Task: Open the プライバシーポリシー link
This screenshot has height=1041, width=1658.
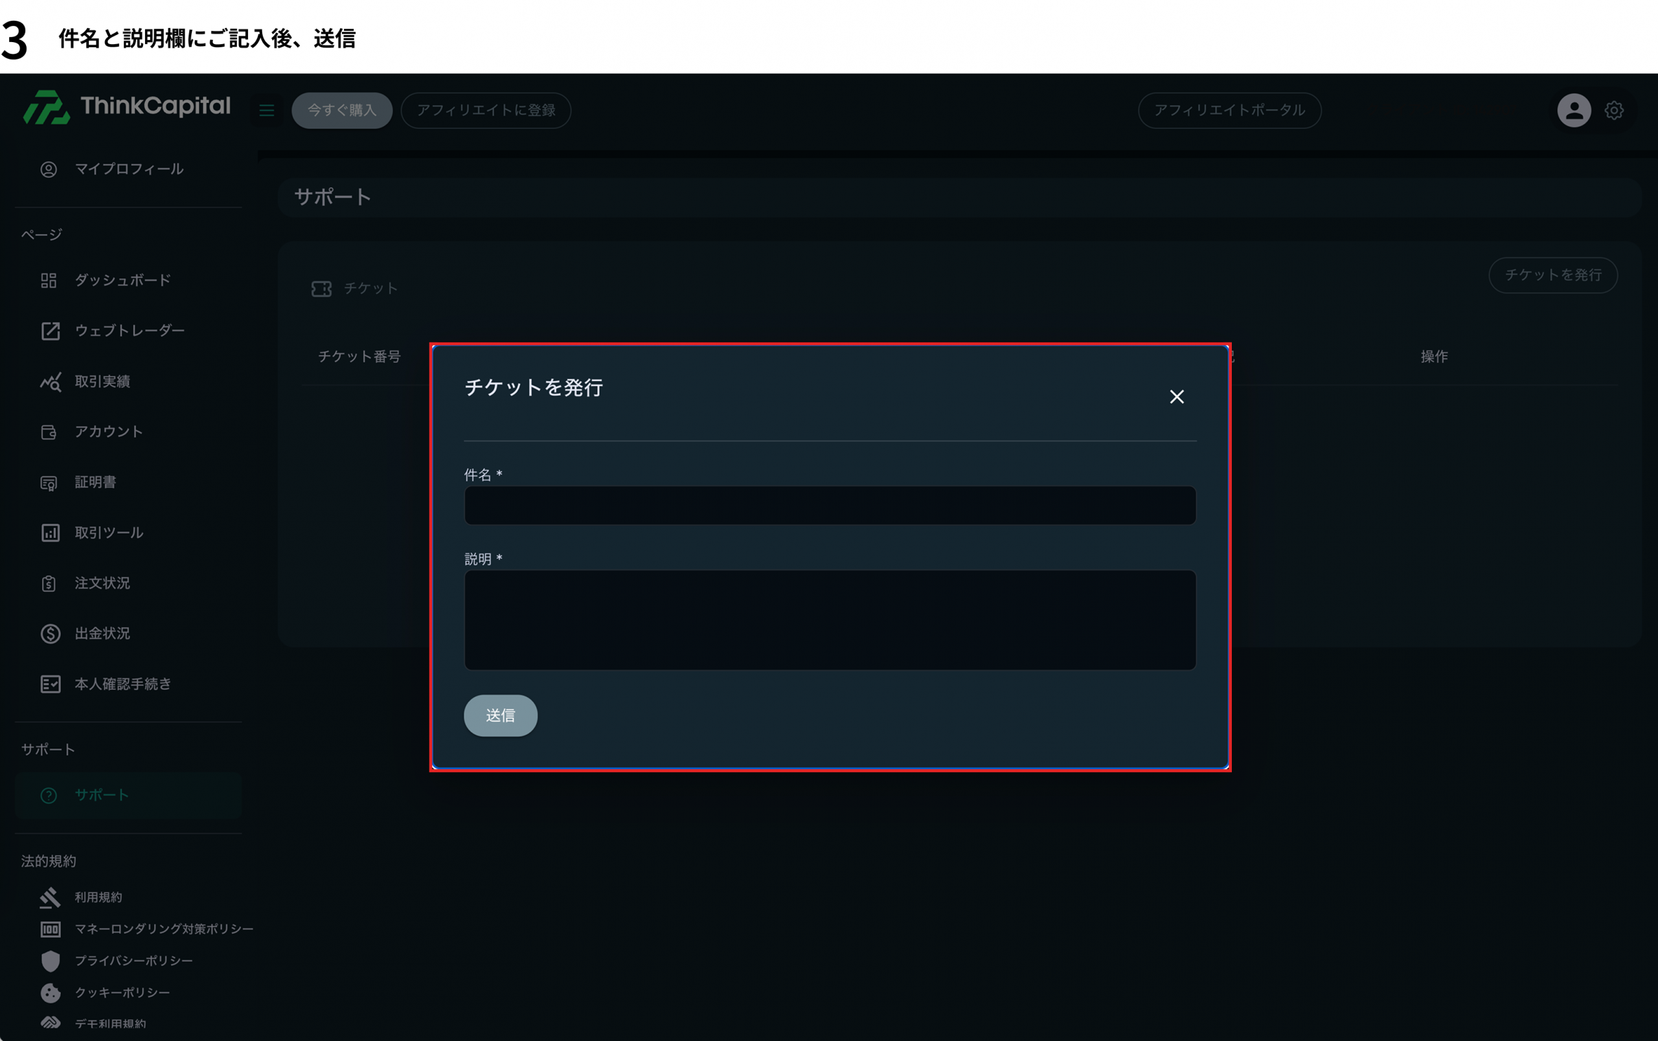Action: coord(133,961)
